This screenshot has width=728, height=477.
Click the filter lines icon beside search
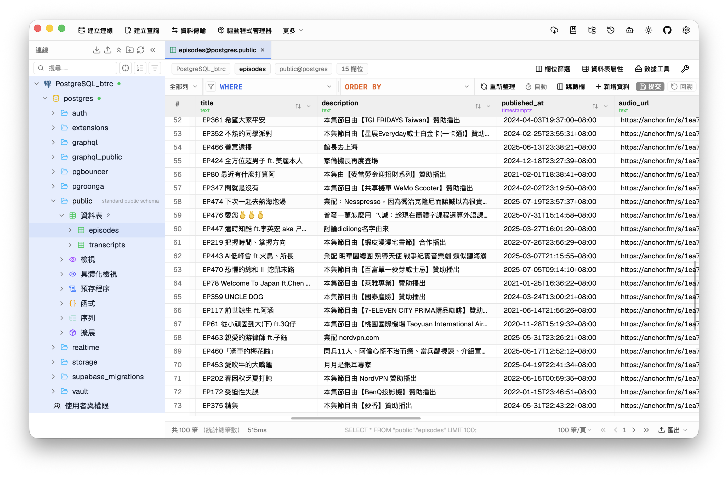pos(155,68)
